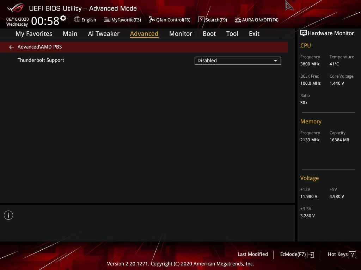361x270 pixels.
Task: Switch to the Tool tab
Action: (x=232, y=34)
